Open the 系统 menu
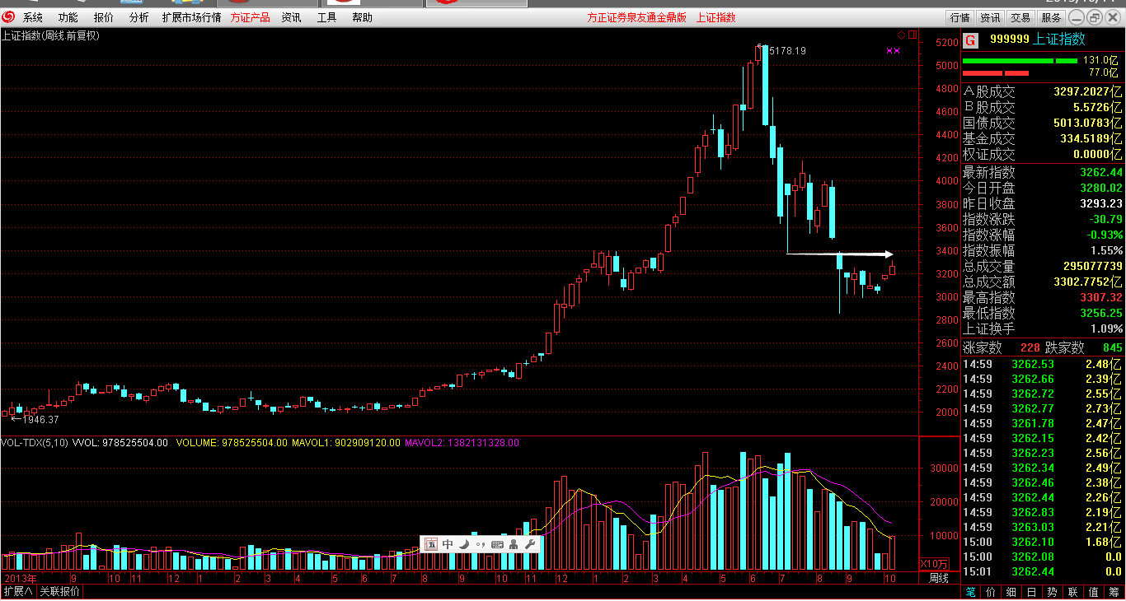The width and height of the screenshot is (1126, 601). tap(33, 17)
